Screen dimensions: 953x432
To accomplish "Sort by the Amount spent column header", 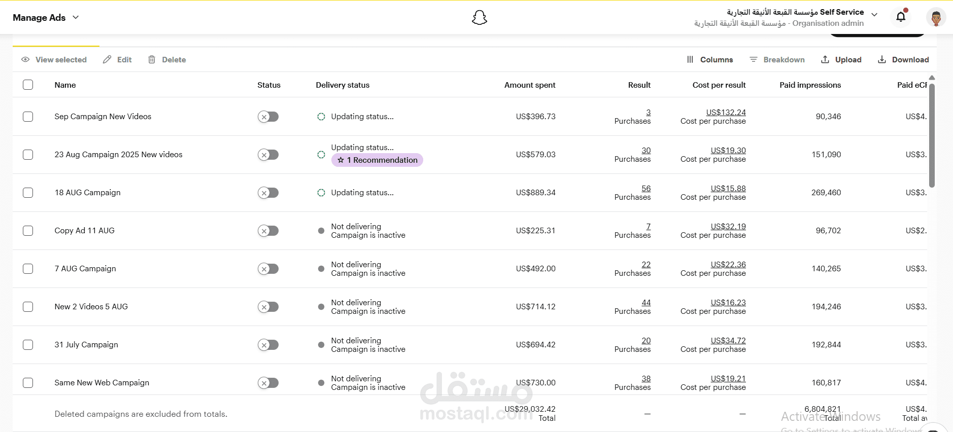I will 529,85.
